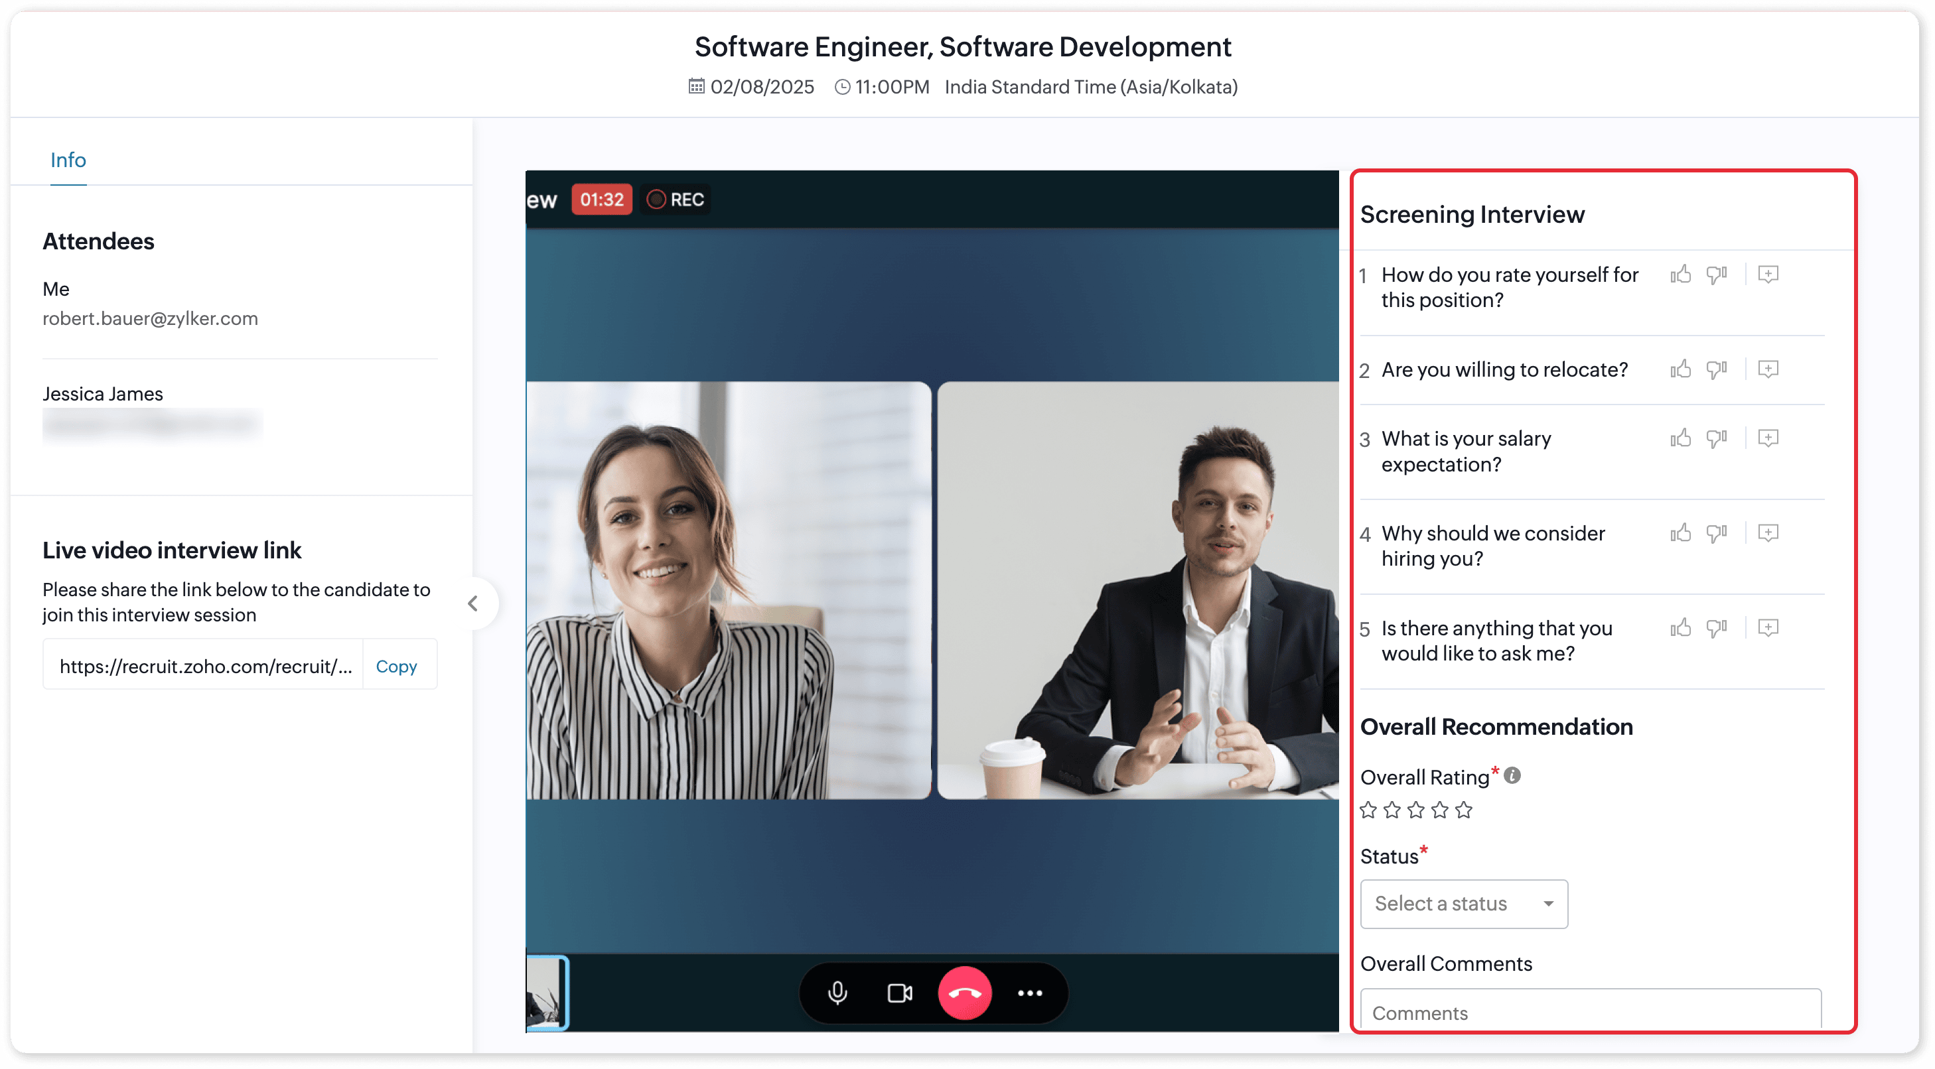
Task: Add comment for salary expectation question
Action: tap(1768, 438)
